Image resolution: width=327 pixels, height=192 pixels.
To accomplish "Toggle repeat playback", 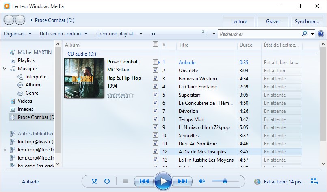I will 107,181.
